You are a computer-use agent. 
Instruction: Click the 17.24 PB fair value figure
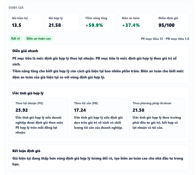[x=80, y=110]
